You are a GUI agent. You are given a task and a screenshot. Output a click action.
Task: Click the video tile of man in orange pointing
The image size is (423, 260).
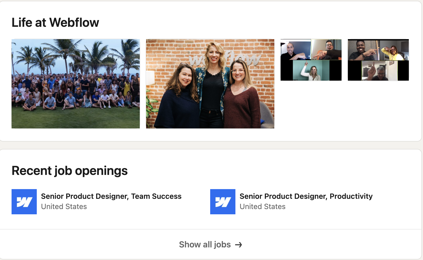(x=326, y=50)
